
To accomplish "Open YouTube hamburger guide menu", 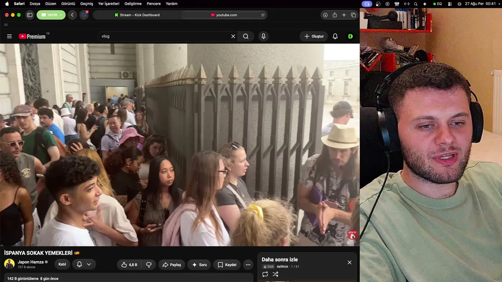I will point(9,36).
